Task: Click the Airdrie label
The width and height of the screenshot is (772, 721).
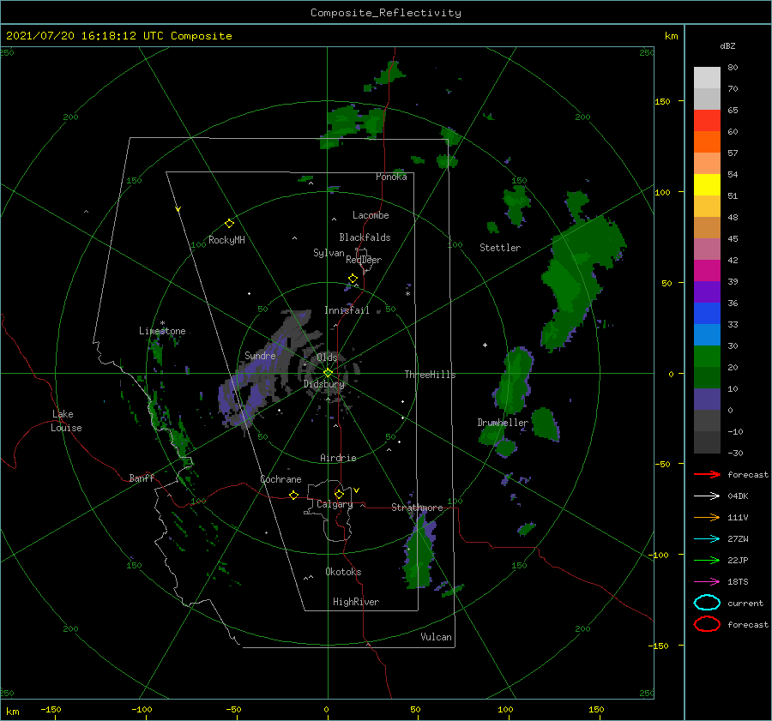Action: 338,458
